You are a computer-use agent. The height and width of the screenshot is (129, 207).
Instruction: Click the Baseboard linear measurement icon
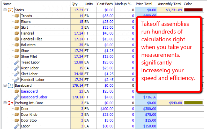[10, 85]
